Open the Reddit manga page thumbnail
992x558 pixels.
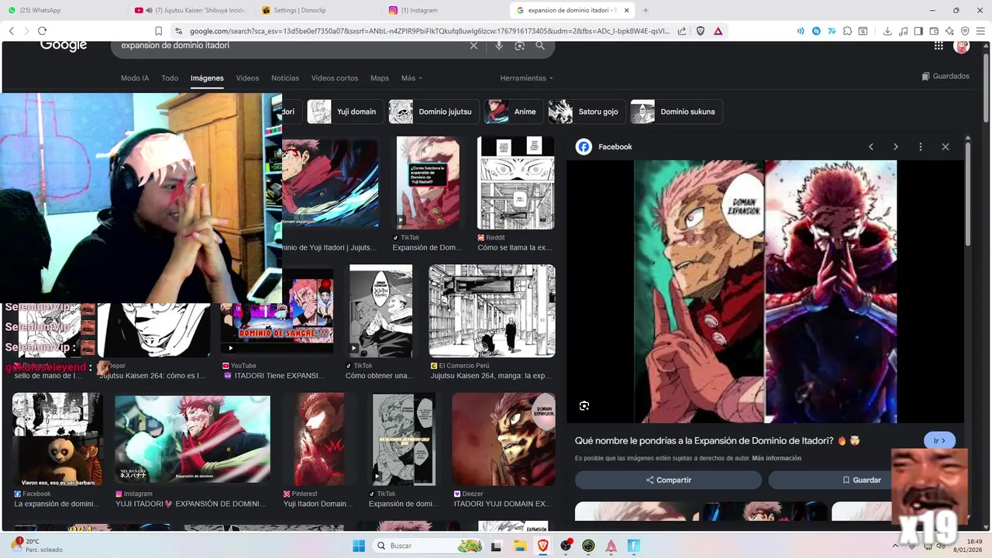pos(516,183)
